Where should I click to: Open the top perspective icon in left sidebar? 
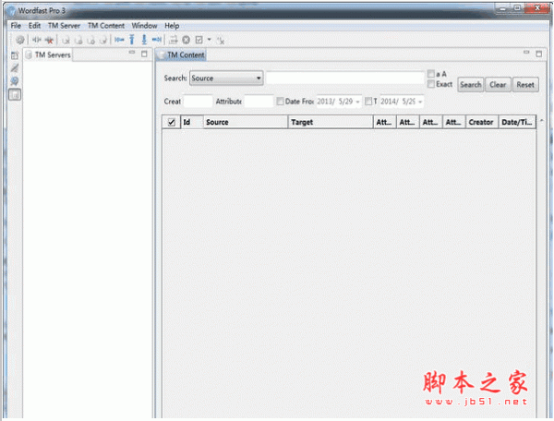[x=15, y=55]
